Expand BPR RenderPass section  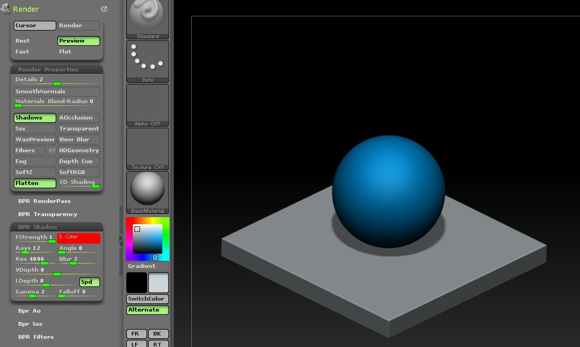click(x=44, y=201)
